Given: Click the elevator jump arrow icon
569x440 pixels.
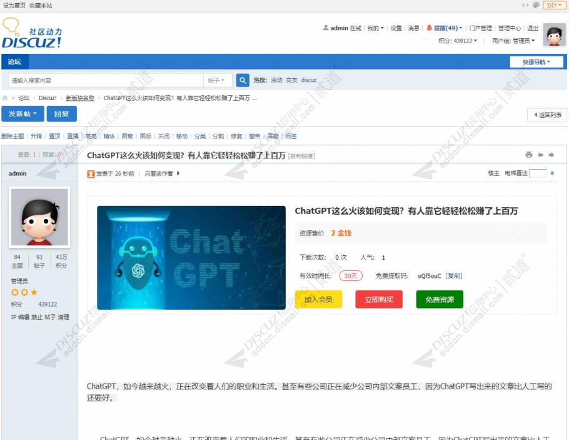Looking at the screenshot, I should point(552,173).
